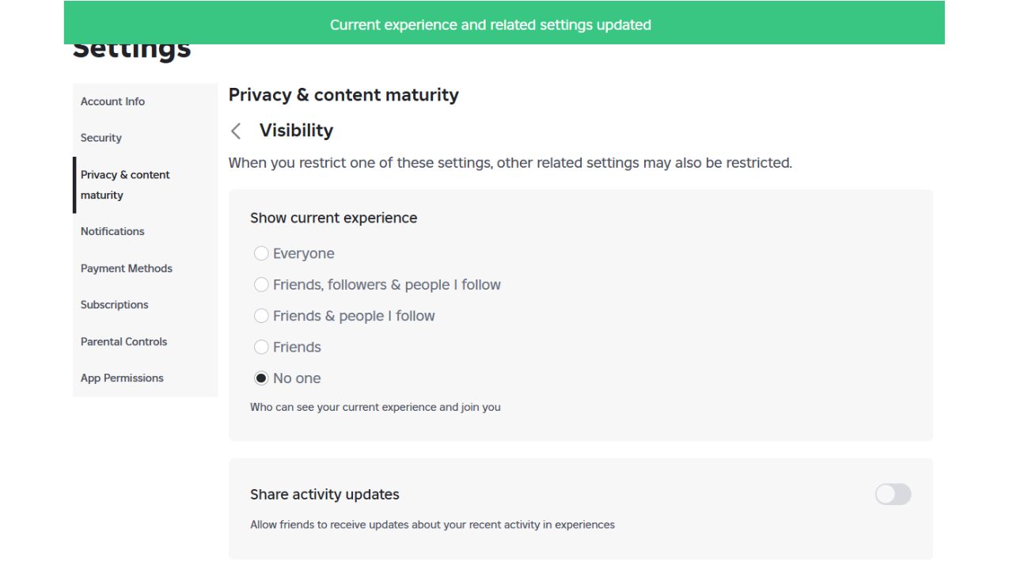Open Account Info settings section
Viewport: 1013px width, 570px height.
[x=112, y=101]
